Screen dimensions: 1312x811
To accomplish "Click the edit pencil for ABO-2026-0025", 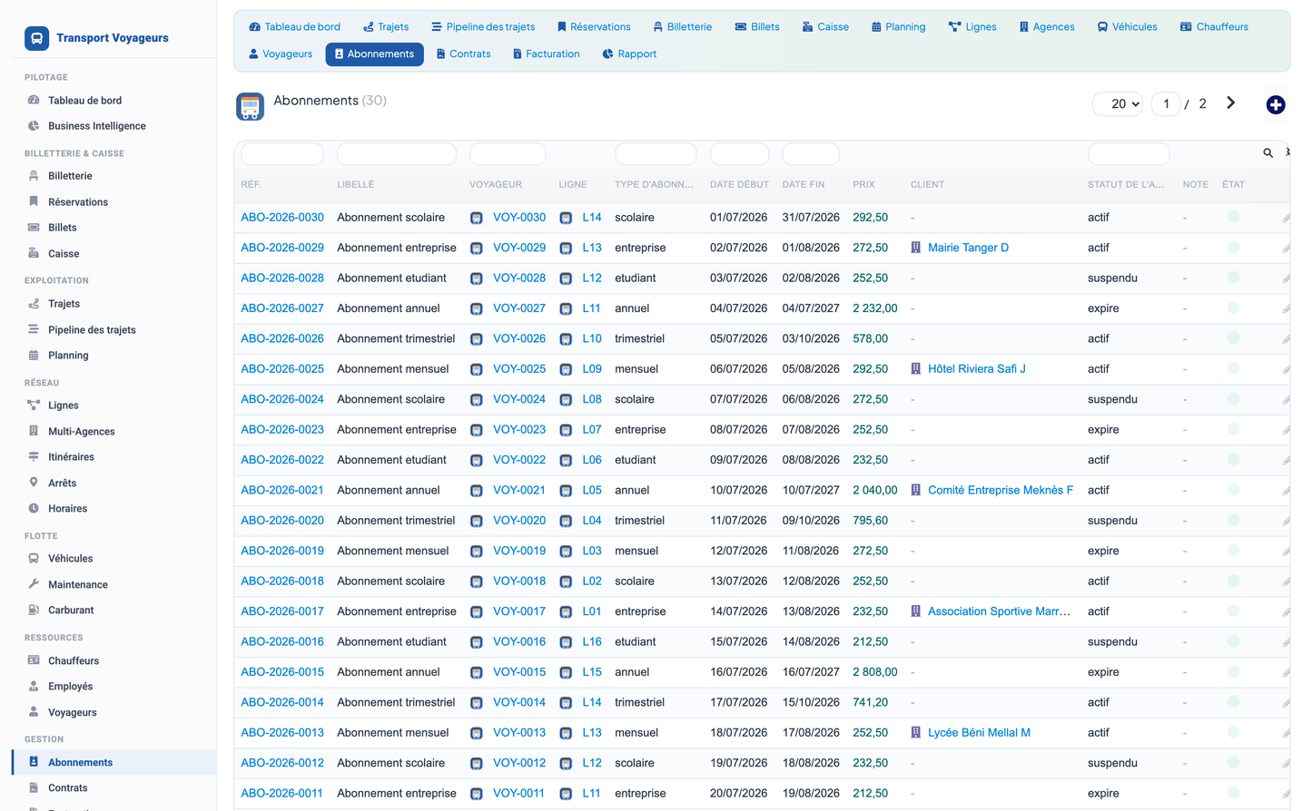I will [1286, 369].
